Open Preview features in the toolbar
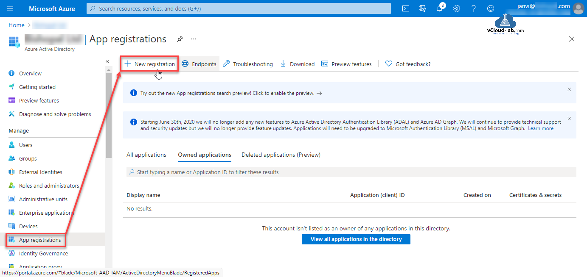 [346, 64]
